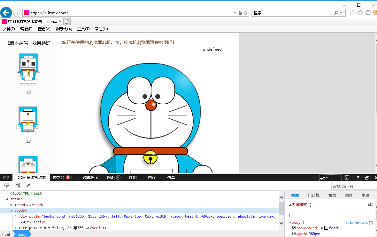Click the IE7 Doraemon thumbnail

pos(28,120)
